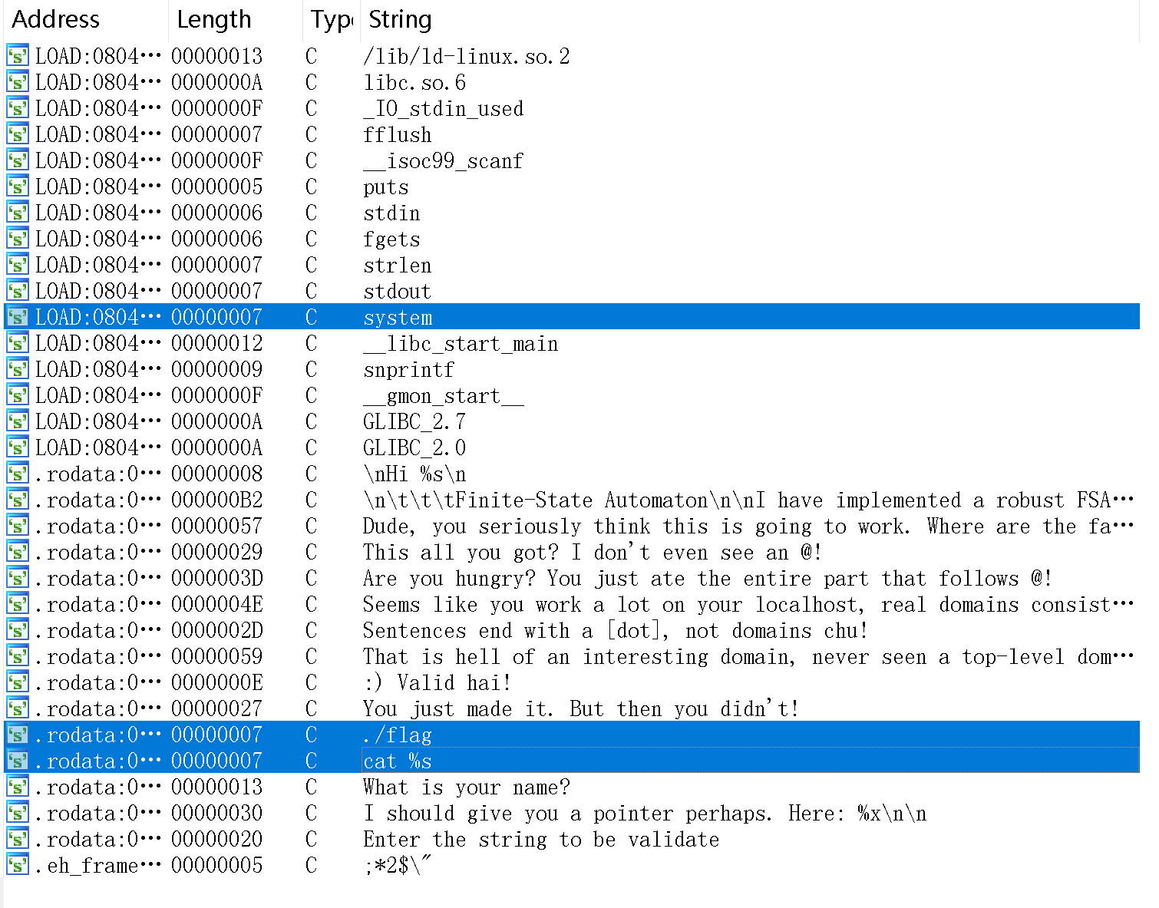The height and width of the screenshot is (908, 1159).
Task: Click the string icon beside ./flag entry
Action: (x=17, y=735)
